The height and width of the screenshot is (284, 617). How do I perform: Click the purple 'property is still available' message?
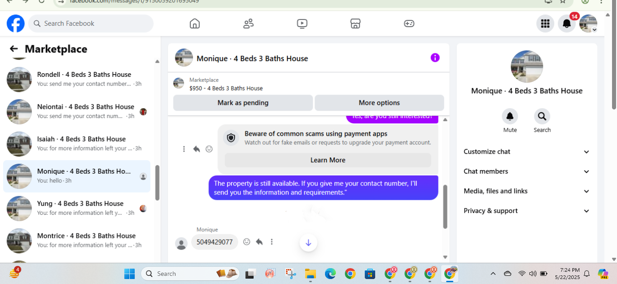[x=323, y=188]
